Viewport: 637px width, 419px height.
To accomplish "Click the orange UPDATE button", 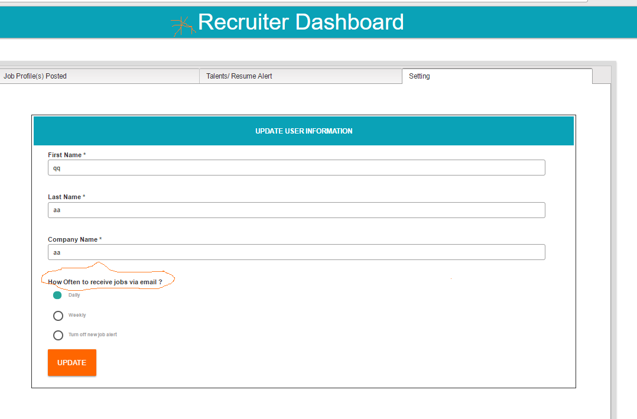I will point(72,362).
